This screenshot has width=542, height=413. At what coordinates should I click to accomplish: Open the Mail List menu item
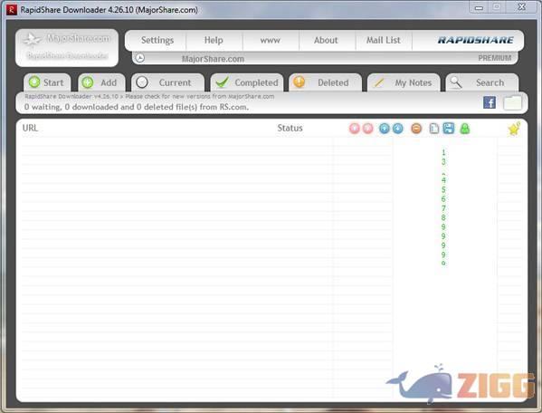coord(384,40)
